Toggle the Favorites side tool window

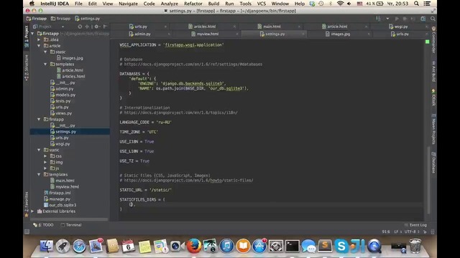pyautogui.click(x=27, y=204)
